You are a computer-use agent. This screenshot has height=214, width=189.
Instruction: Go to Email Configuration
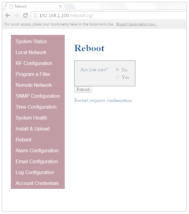click(x=37, y=162)
